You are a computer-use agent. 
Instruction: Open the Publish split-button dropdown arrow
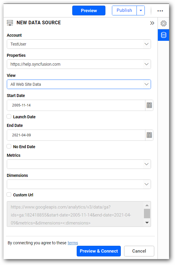pos(141,10)
